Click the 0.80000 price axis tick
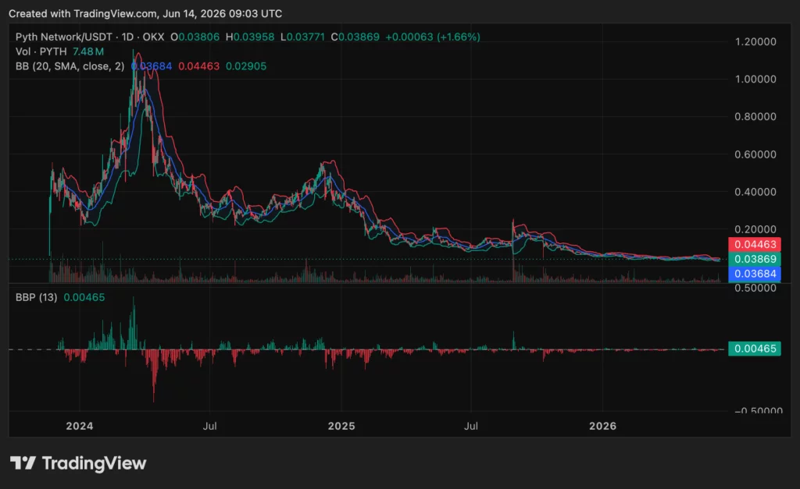The height and width of the screenshot is (489, 800). point(755,117)
